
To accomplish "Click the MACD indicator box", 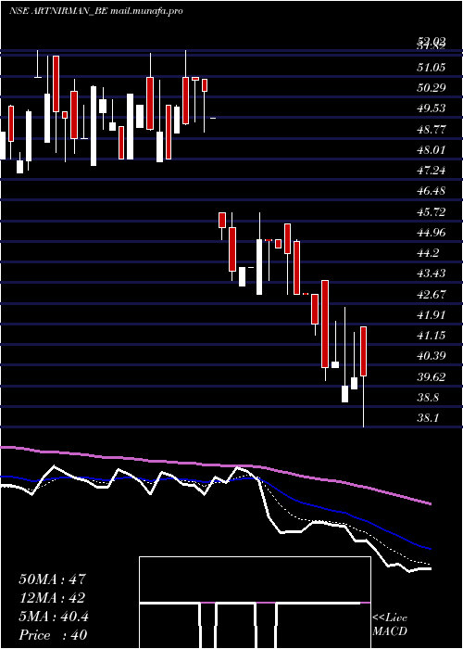I will tap(255, 603).
